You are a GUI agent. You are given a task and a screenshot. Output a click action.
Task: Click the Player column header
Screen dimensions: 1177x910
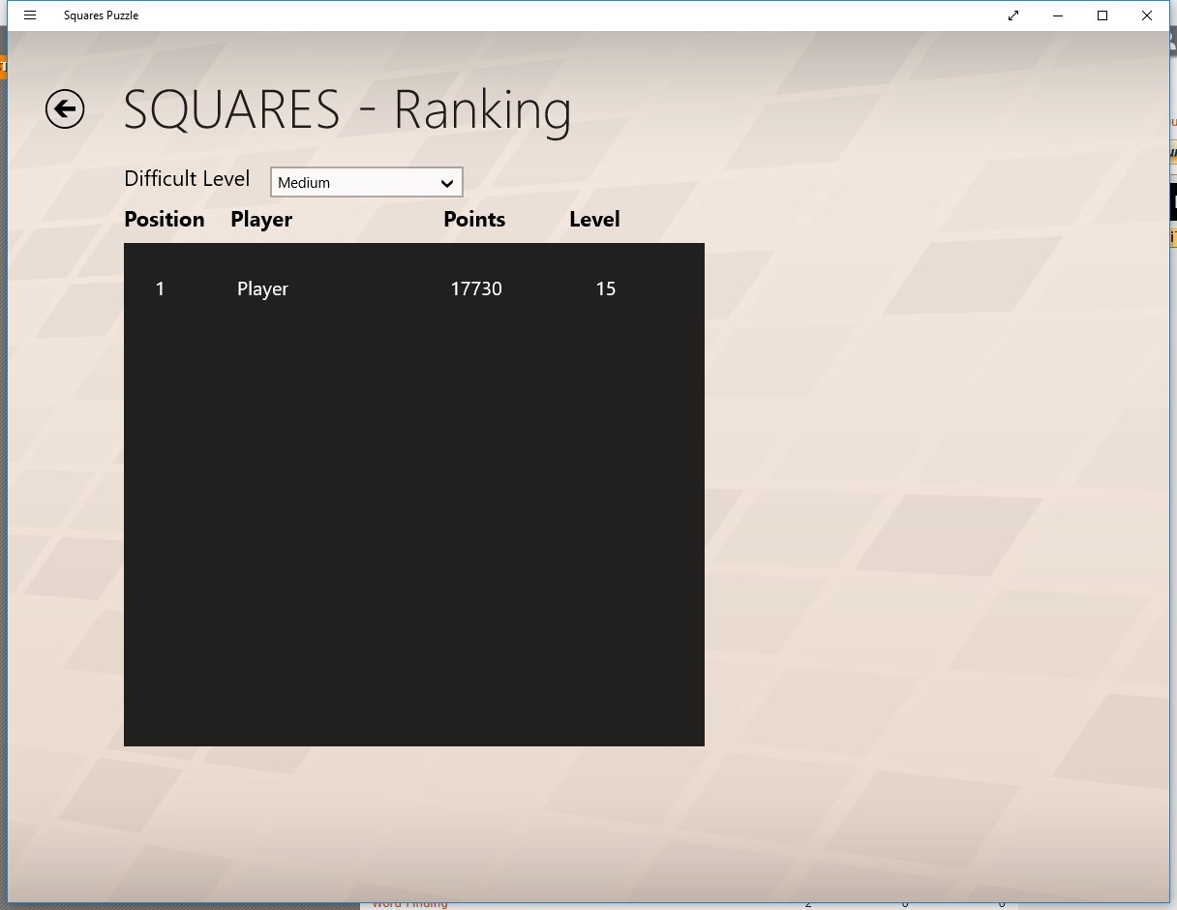pos(261,220)
